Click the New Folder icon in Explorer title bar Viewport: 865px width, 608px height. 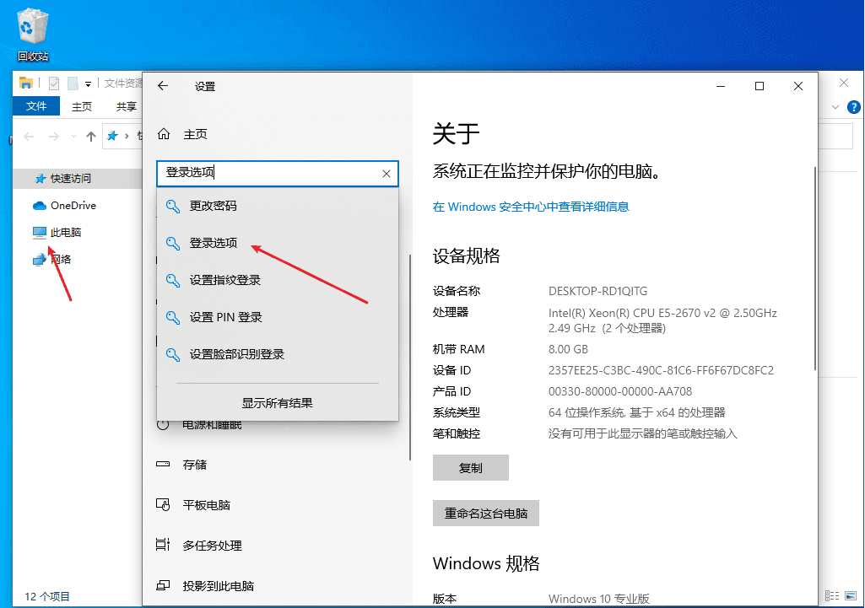point(73,83)
